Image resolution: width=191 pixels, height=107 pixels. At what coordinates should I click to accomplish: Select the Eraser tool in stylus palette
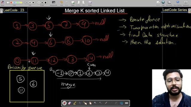click(x=70, y=103)
